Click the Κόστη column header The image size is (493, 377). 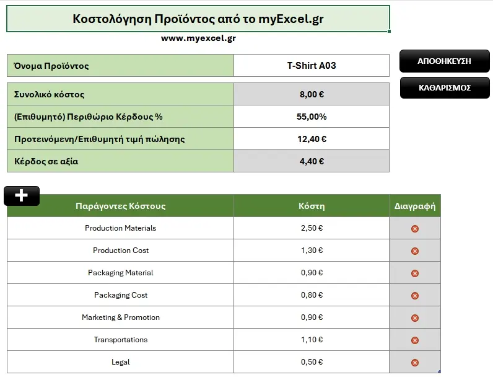tap(312, 206)
